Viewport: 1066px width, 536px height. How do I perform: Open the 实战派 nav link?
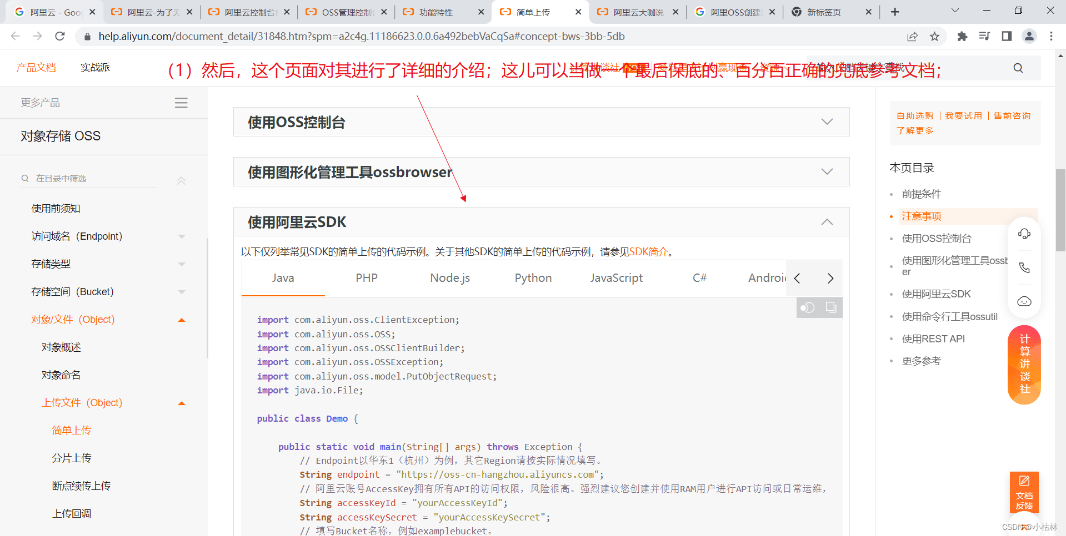[x=95, y=67]
